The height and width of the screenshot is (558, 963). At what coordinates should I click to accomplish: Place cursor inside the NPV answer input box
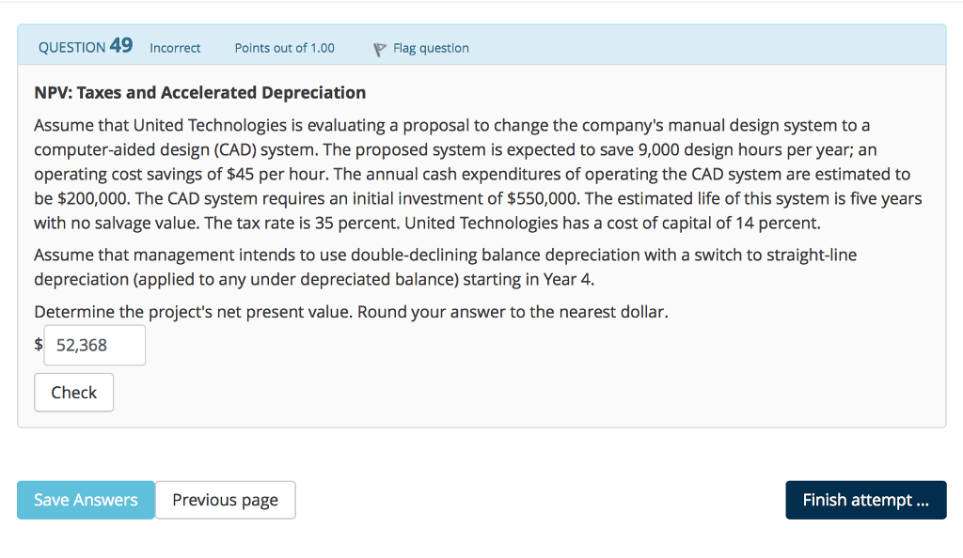tap(93, 345)
